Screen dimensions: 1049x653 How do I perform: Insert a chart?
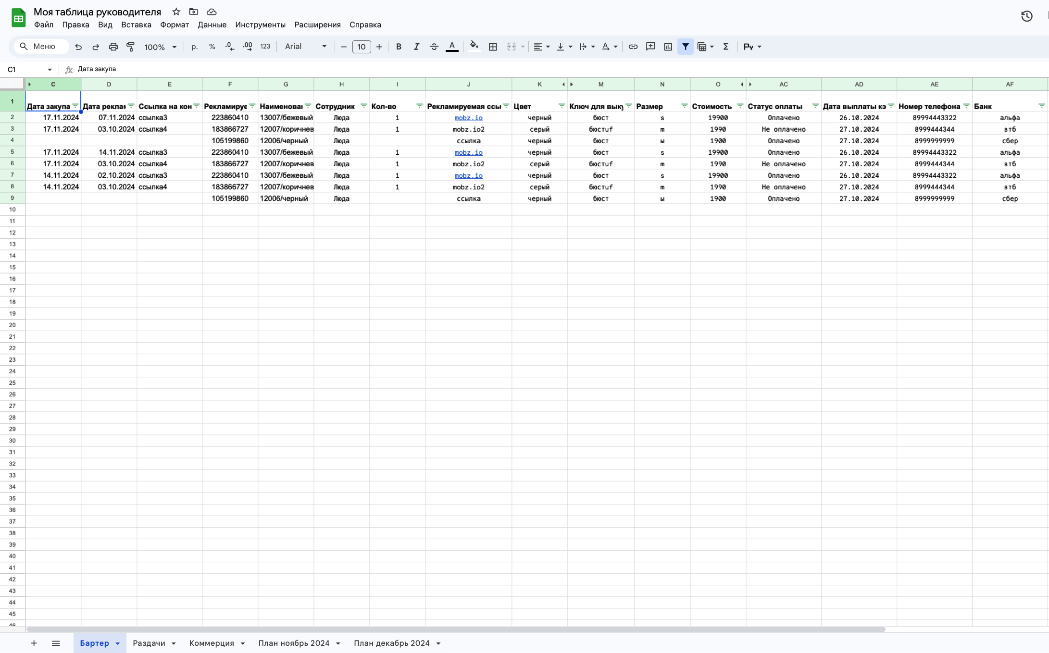coord(668,47)
